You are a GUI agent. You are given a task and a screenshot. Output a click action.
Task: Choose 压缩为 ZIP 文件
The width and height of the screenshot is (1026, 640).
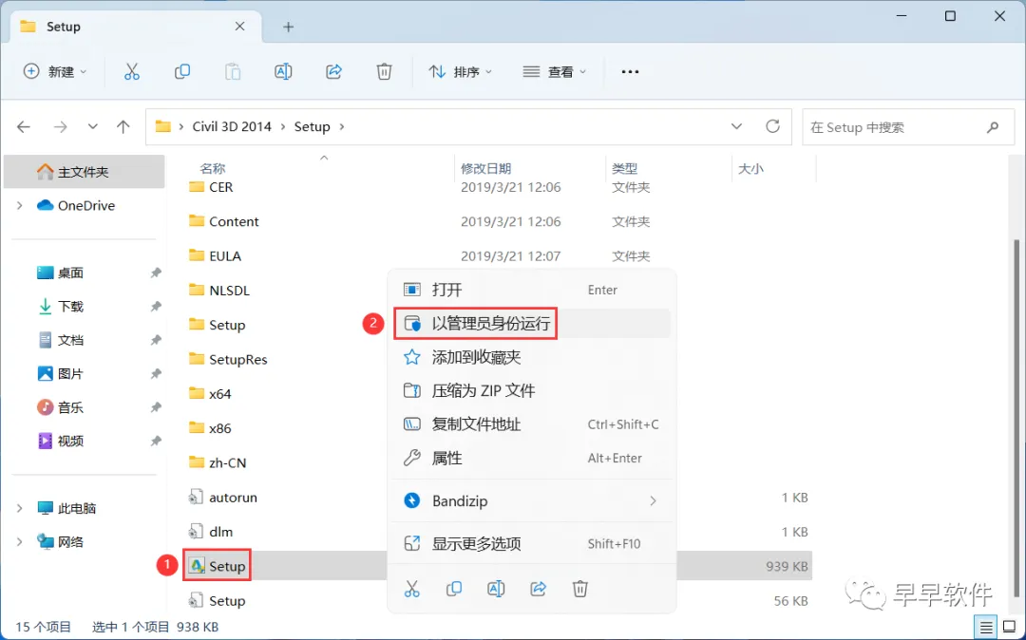click(532, 391)
